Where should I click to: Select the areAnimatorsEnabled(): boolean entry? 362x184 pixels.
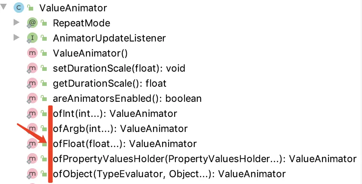pos(127,98)
